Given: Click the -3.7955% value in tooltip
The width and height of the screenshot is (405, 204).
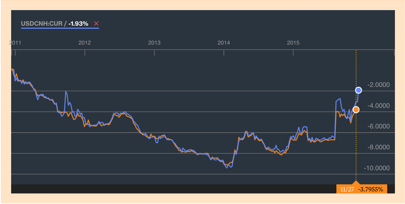Looking at the screenshot, I should [370, 189].
